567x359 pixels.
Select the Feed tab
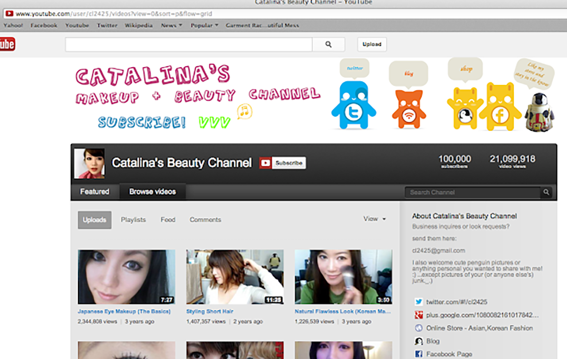168,220
